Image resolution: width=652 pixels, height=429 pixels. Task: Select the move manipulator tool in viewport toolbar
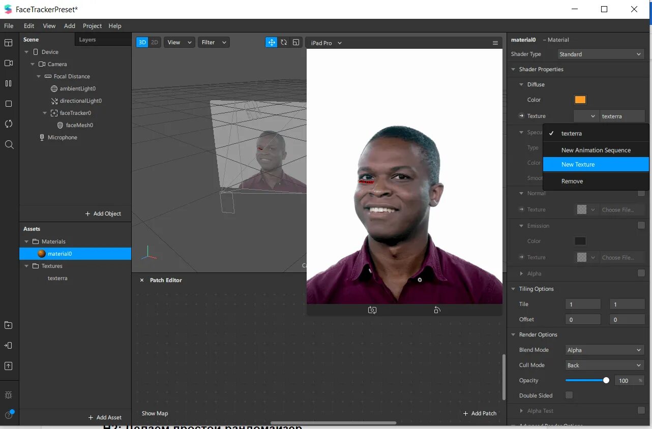coord(272,43)
